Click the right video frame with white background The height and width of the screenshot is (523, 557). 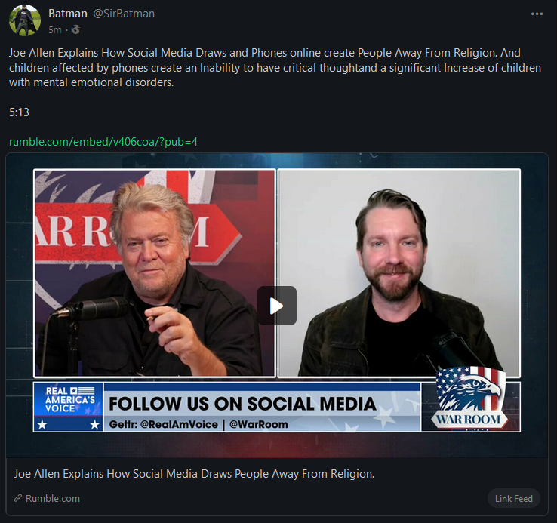point(399,273)
